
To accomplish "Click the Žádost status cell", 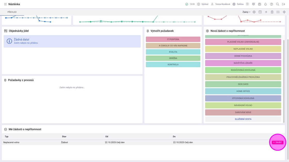I will pyautogui.click(x=65, y=142).
